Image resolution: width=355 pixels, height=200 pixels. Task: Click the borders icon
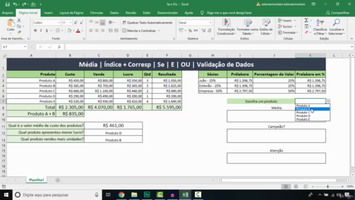click(x=58, y=31)
